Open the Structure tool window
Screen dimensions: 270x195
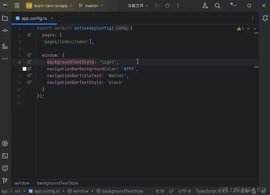point(5,46)
